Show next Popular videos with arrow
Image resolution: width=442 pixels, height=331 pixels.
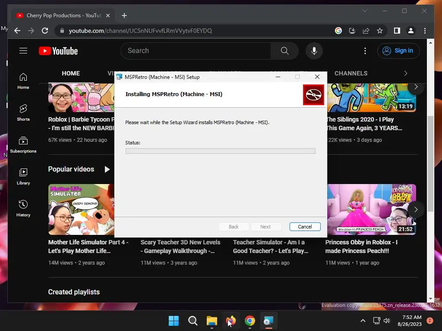click(x=416, y=209)
